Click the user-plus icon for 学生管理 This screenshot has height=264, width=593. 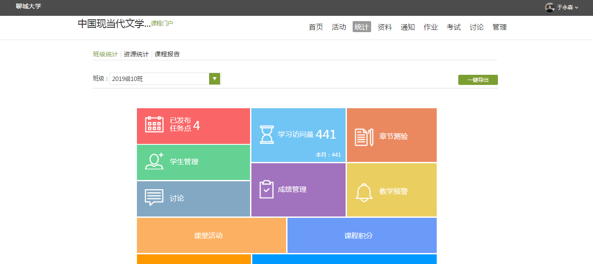point(154,161)
